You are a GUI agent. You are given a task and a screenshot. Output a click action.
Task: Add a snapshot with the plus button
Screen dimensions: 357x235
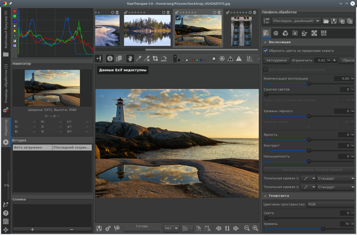(32, 229)
